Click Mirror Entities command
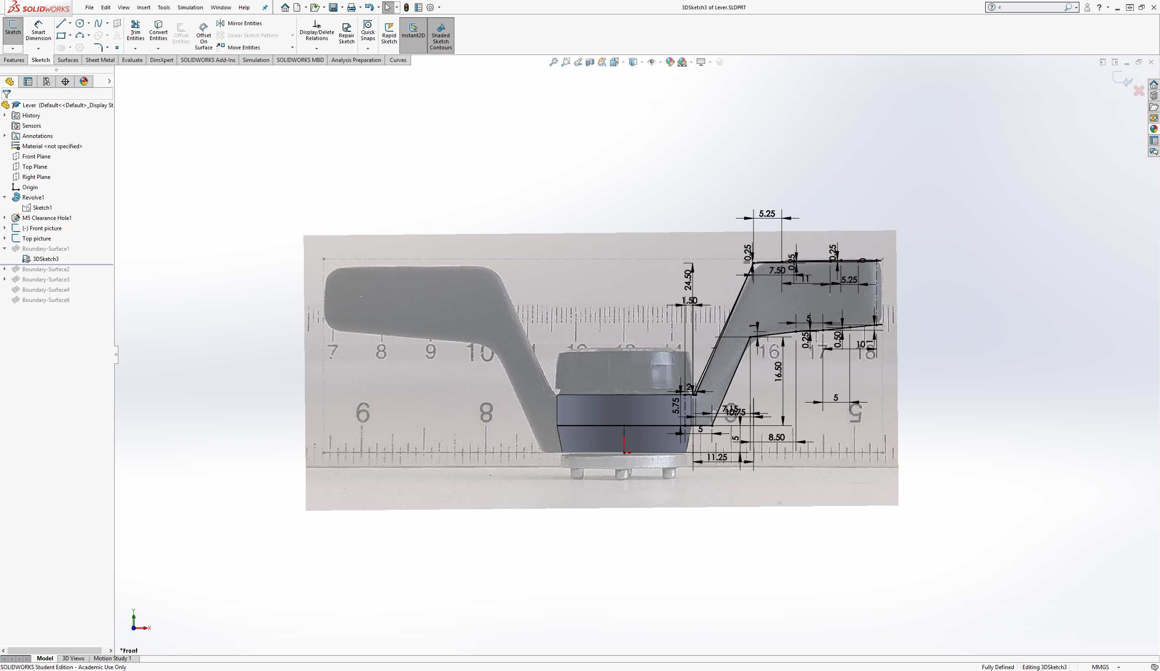Screen dimensions: 1160x671 pyautogui.click(x=239, y=23)
